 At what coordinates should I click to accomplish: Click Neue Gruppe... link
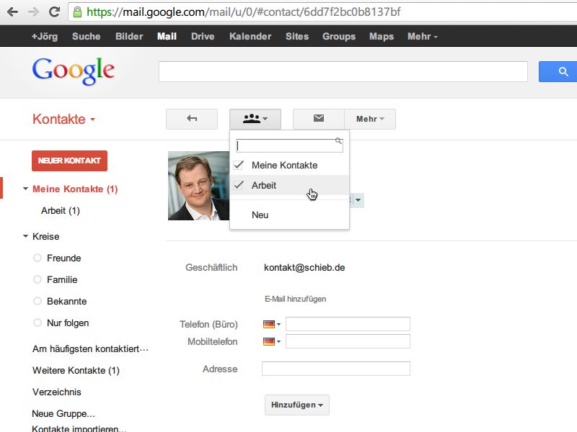[63, 413]
